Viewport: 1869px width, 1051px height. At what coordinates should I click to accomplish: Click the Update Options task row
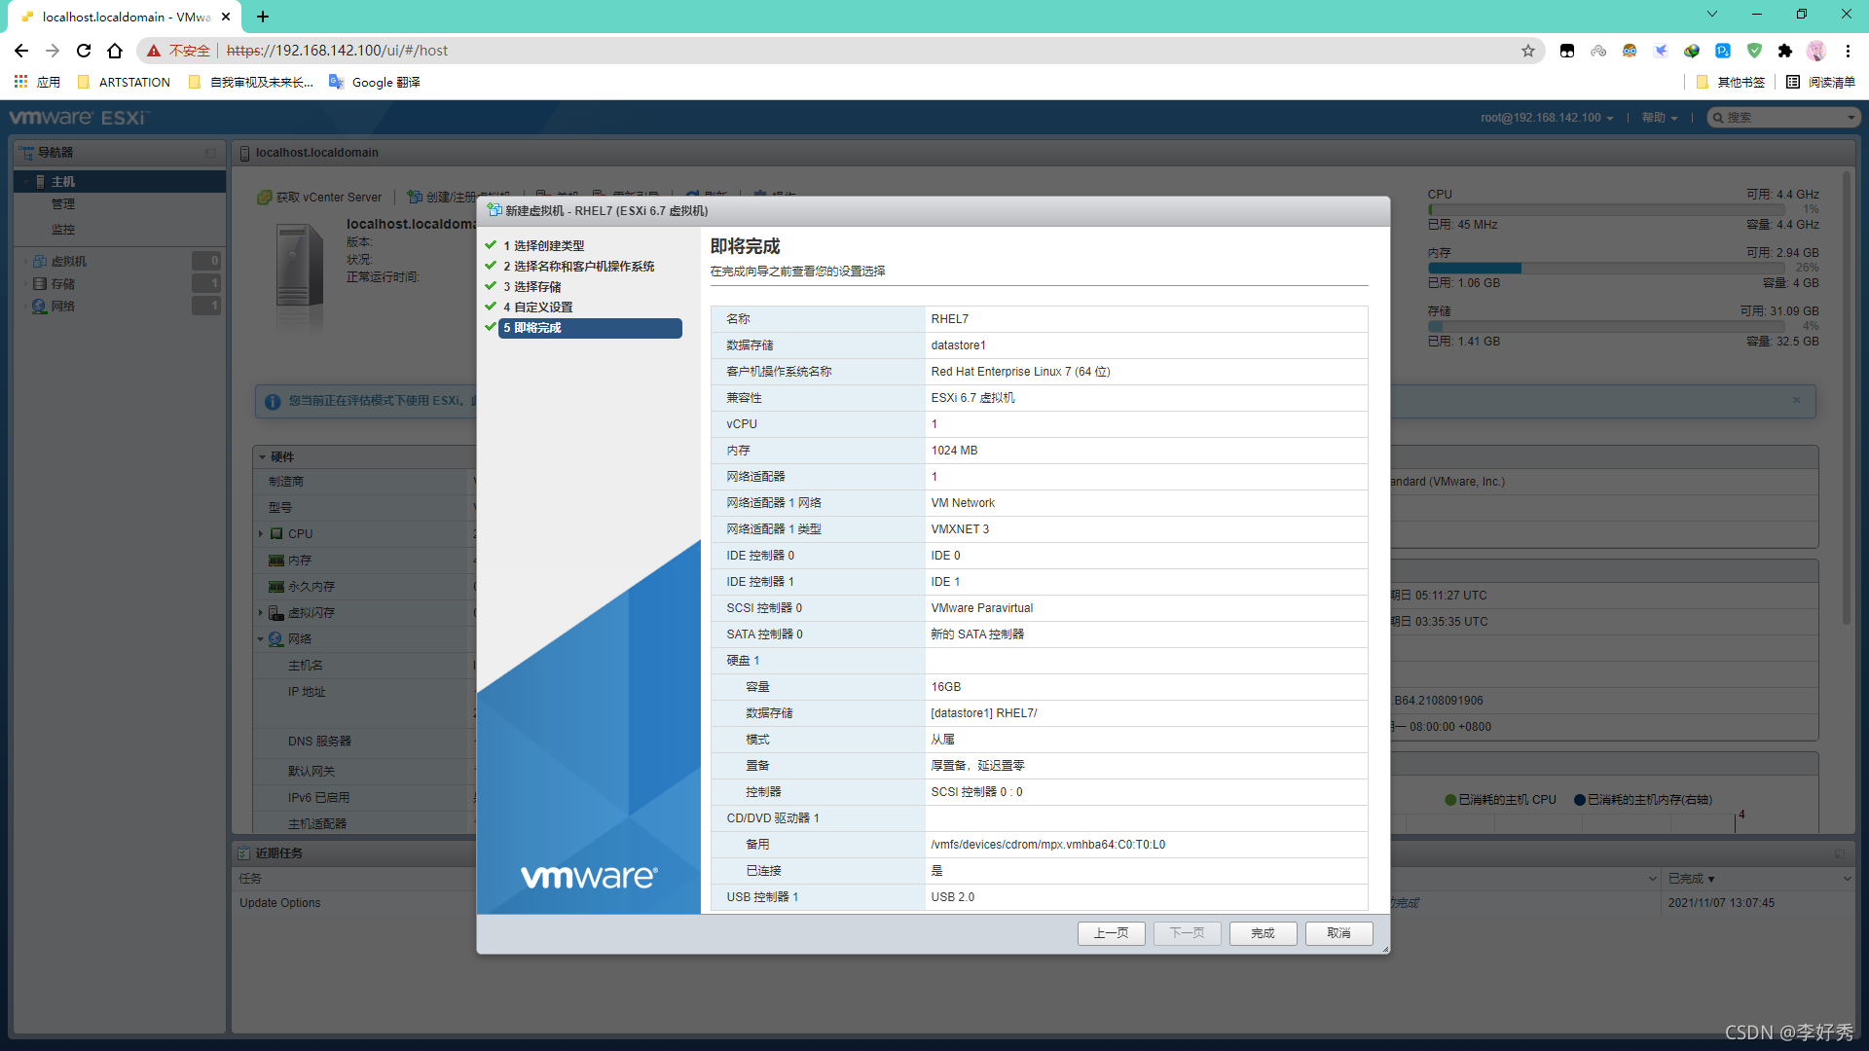280,903
